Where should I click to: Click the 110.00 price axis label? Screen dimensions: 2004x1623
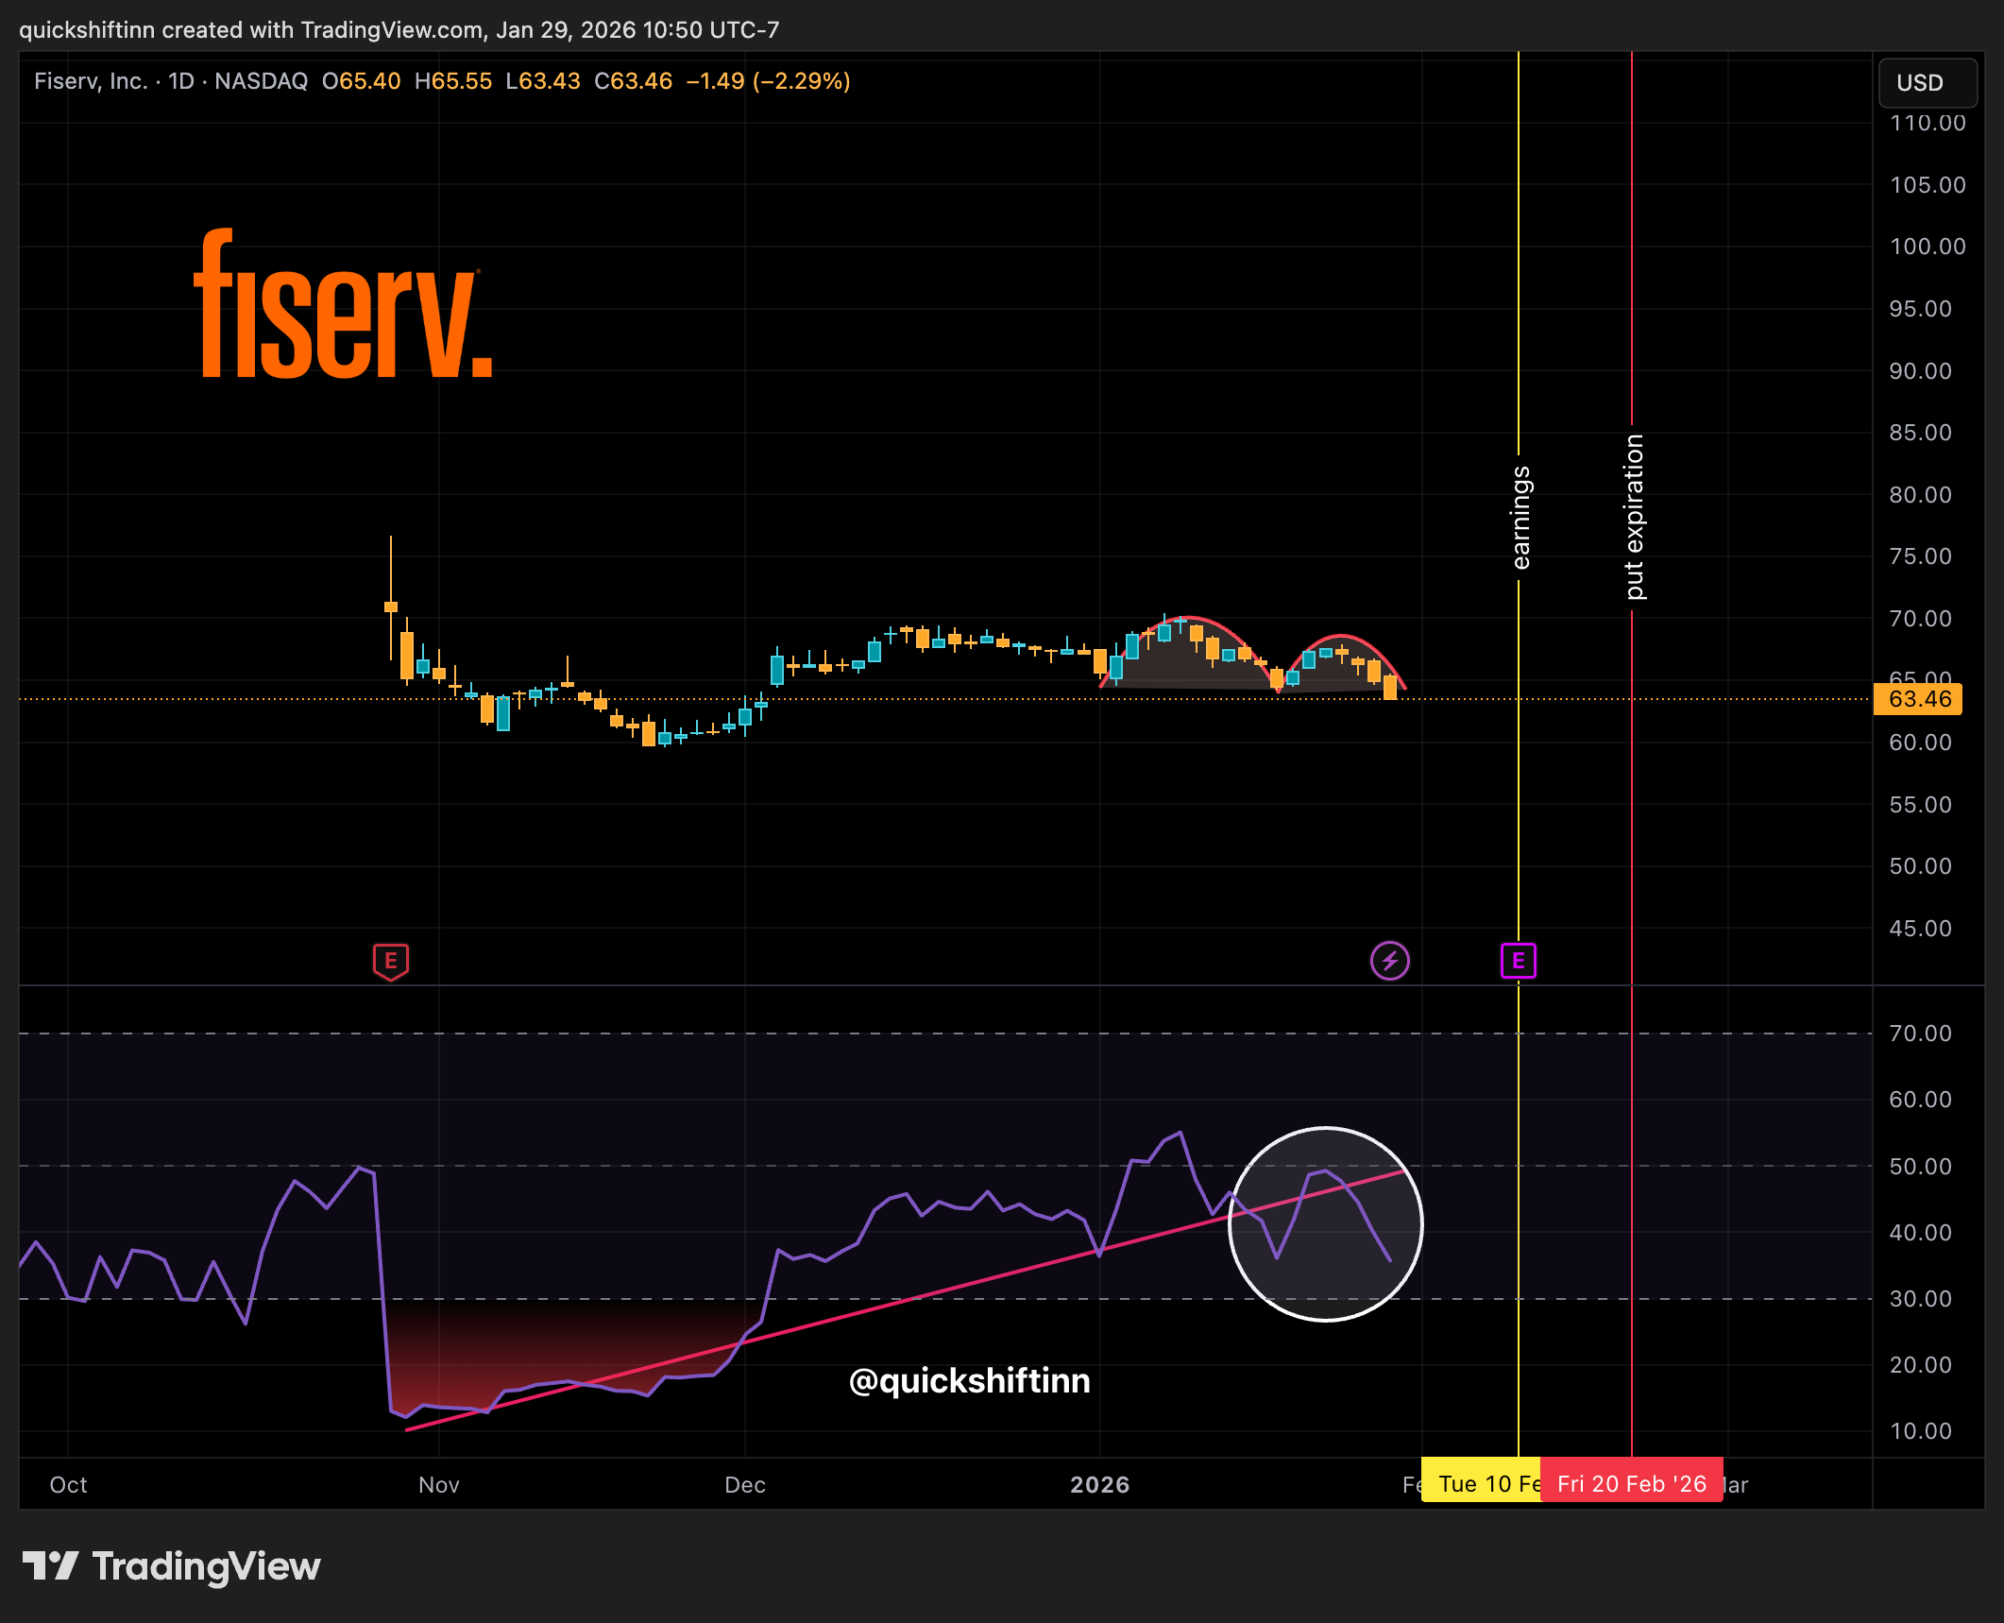tap(1928, 123)
